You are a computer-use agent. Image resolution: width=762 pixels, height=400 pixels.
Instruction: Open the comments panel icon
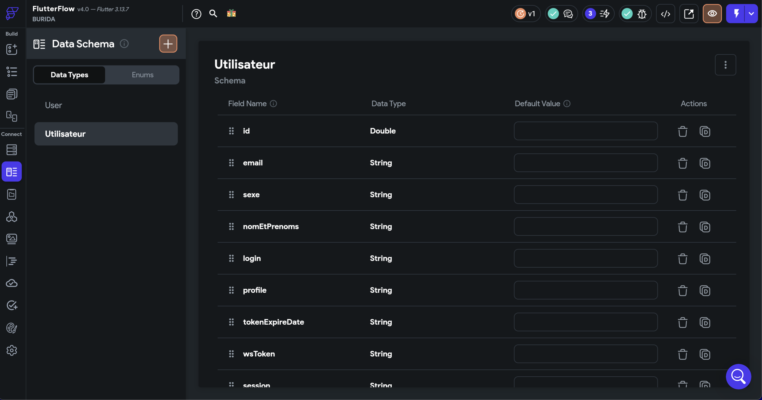[x=568, y=14]
